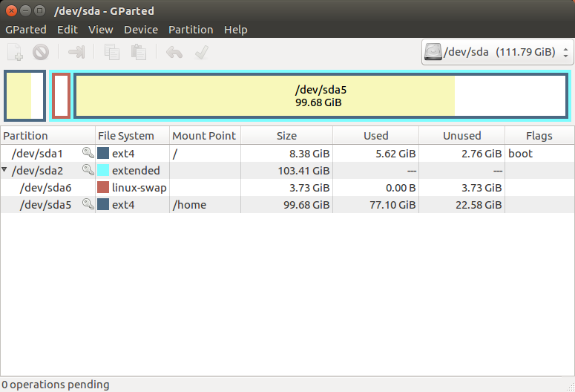Sort by the Partition column header

click(x=47, y=136)
